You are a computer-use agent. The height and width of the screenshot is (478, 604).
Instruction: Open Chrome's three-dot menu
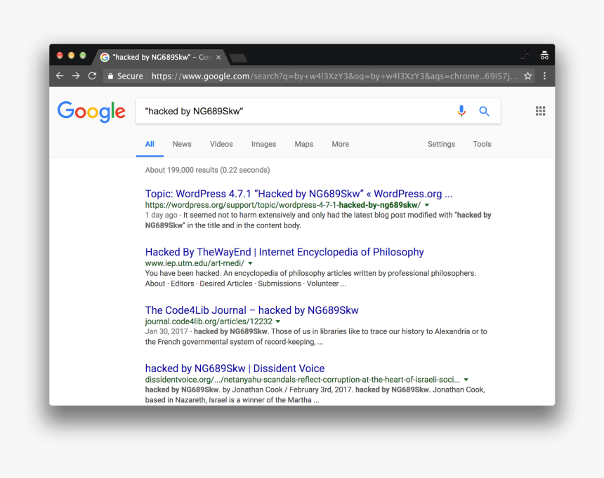pyautogui.click(x=544, y=76)
